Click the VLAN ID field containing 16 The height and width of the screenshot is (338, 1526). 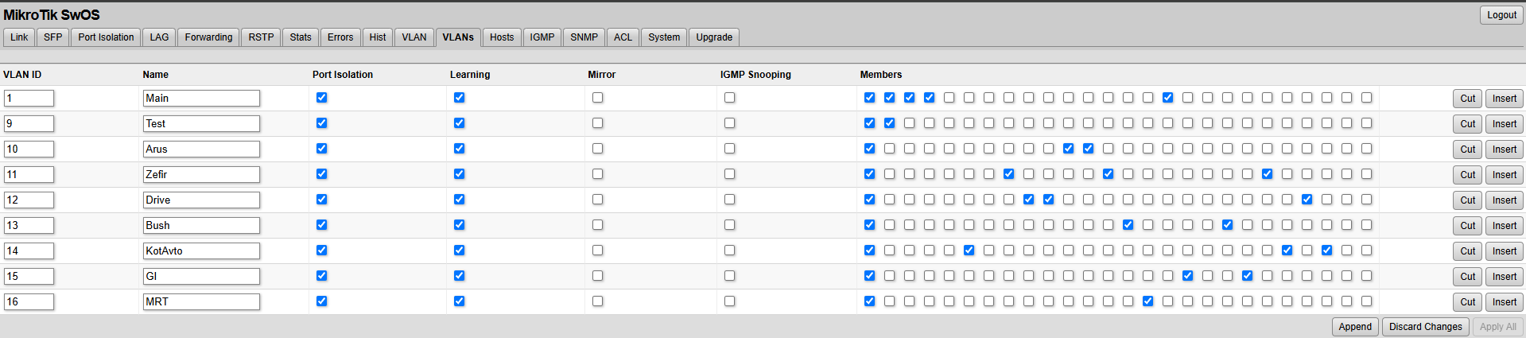coord(29,302)
